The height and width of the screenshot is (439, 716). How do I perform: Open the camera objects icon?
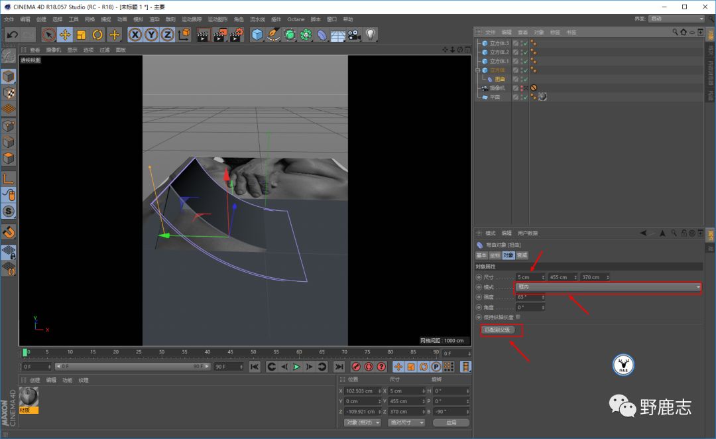[354, 34]
